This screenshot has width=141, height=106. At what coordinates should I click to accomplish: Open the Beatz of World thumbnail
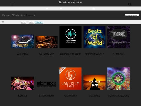(95, 37)
